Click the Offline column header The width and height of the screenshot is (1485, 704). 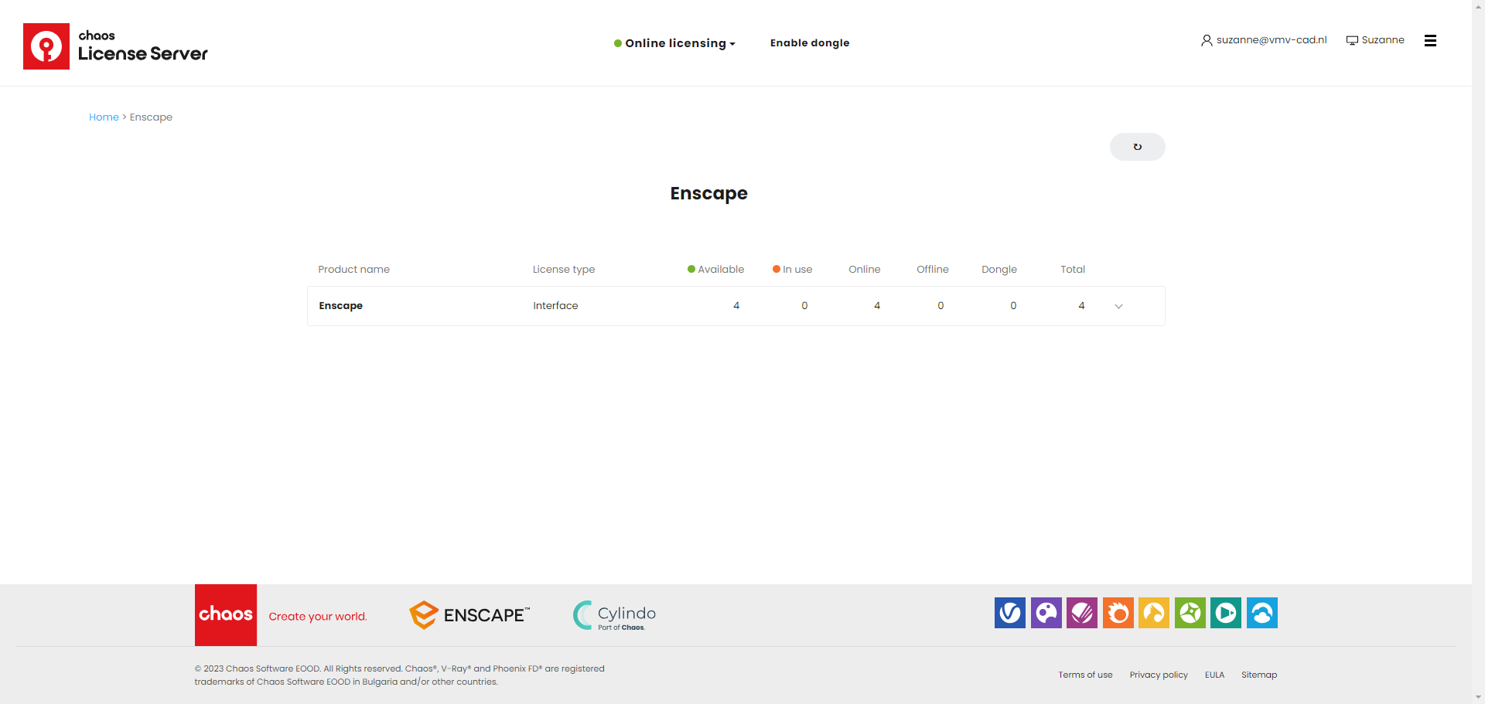(x=933, y=270)
